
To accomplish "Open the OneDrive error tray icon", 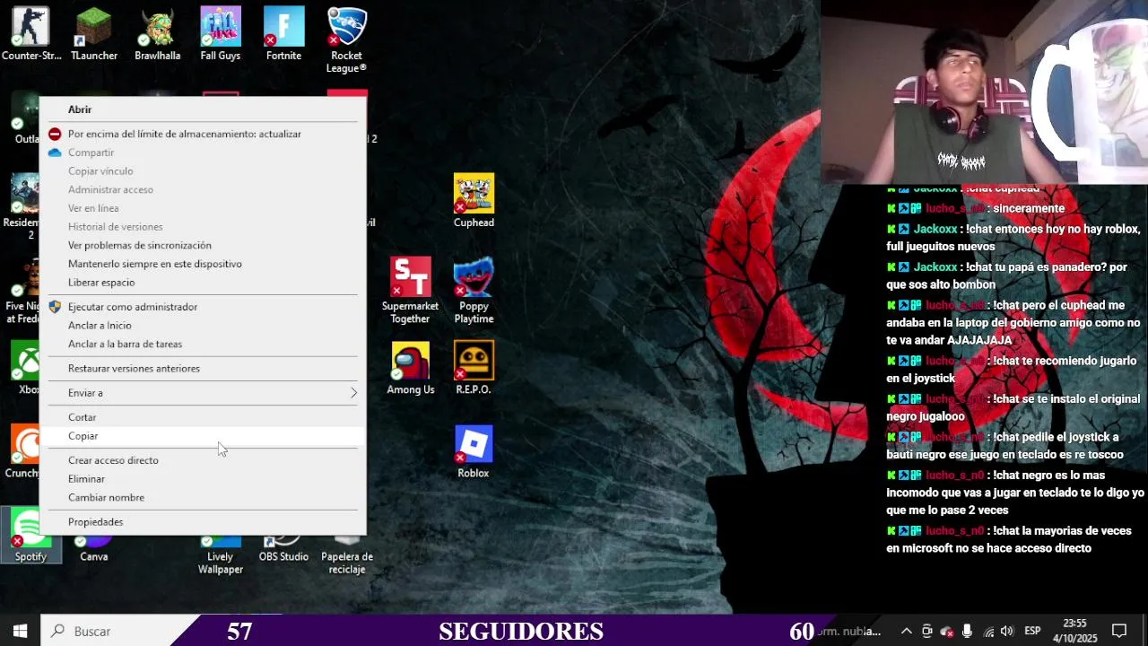I will pos(947,632).
